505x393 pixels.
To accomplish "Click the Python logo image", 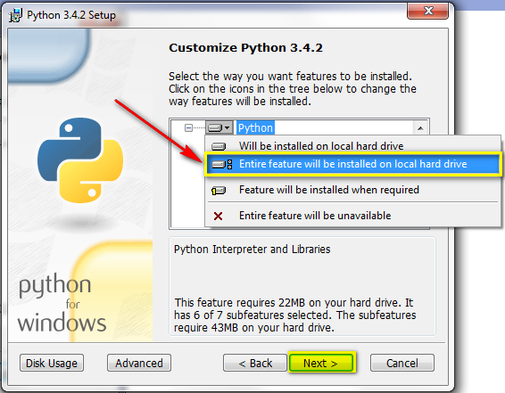I will [x=80, y=160].
